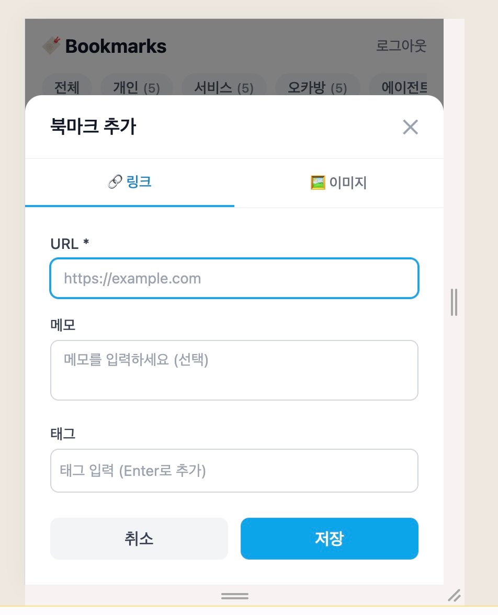Click the 로그아웃 link
This screenshot has height=615, width=498.
point(401,46)
